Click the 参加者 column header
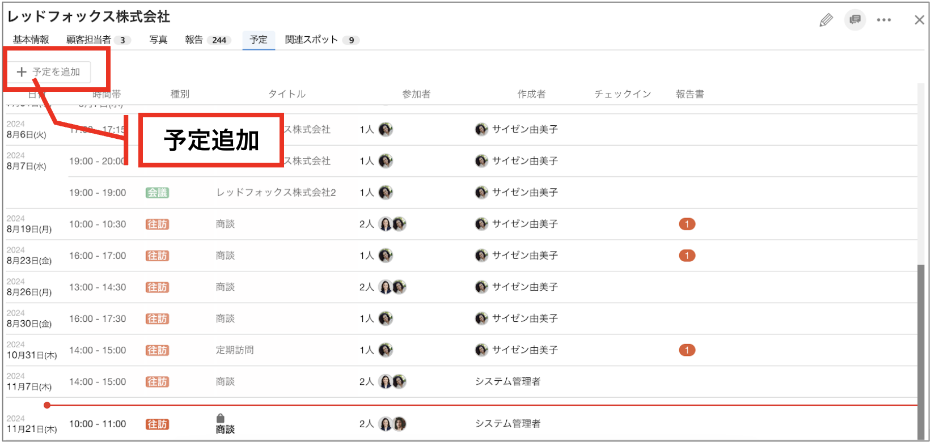 [416, 94]
